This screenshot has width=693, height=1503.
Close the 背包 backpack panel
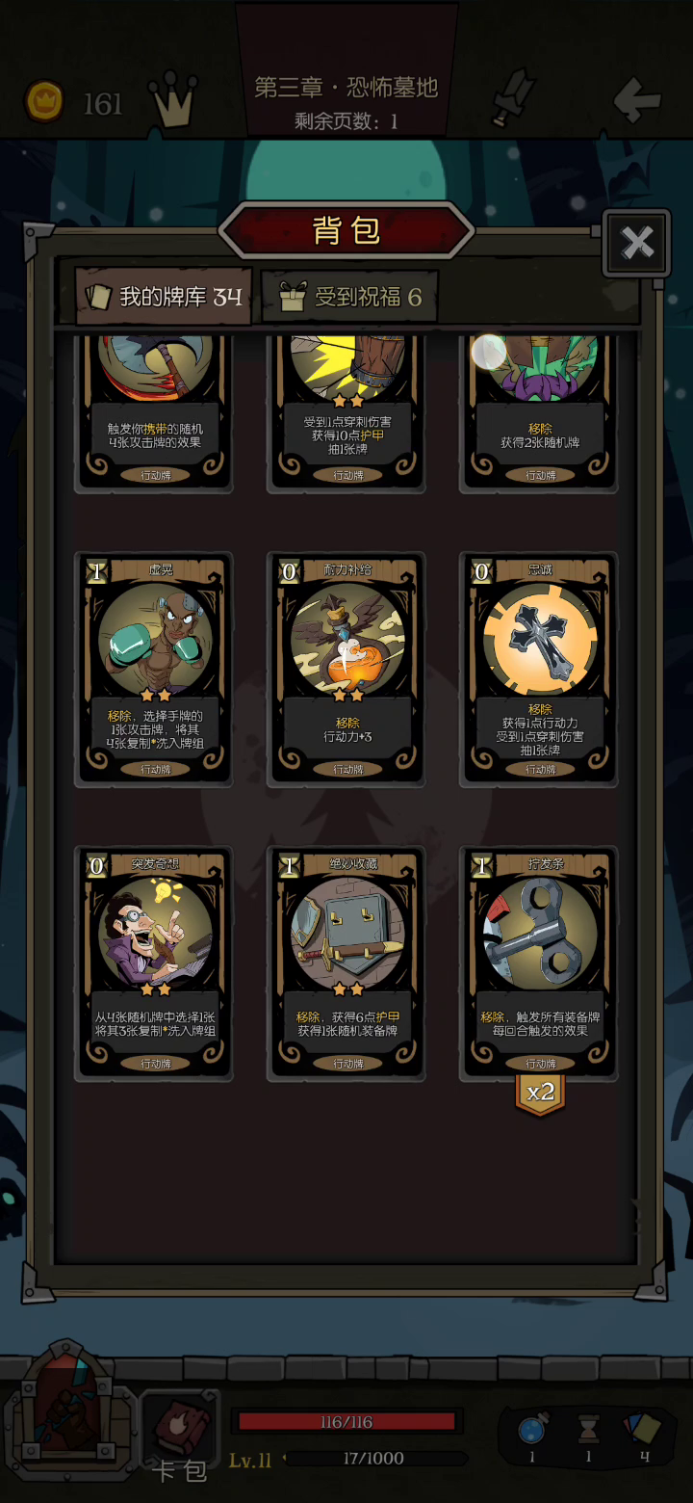pos(637,243)
